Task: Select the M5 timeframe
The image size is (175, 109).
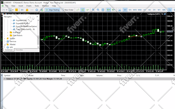Action: [130, 10]
